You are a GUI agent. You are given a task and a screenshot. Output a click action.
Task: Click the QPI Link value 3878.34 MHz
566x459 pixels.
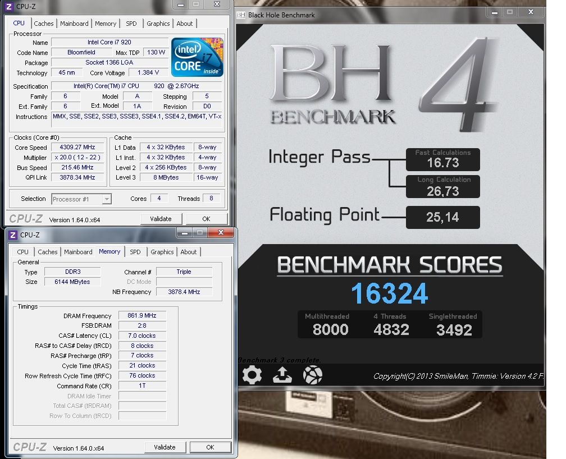pyautogui.click(x=77, y=177)
